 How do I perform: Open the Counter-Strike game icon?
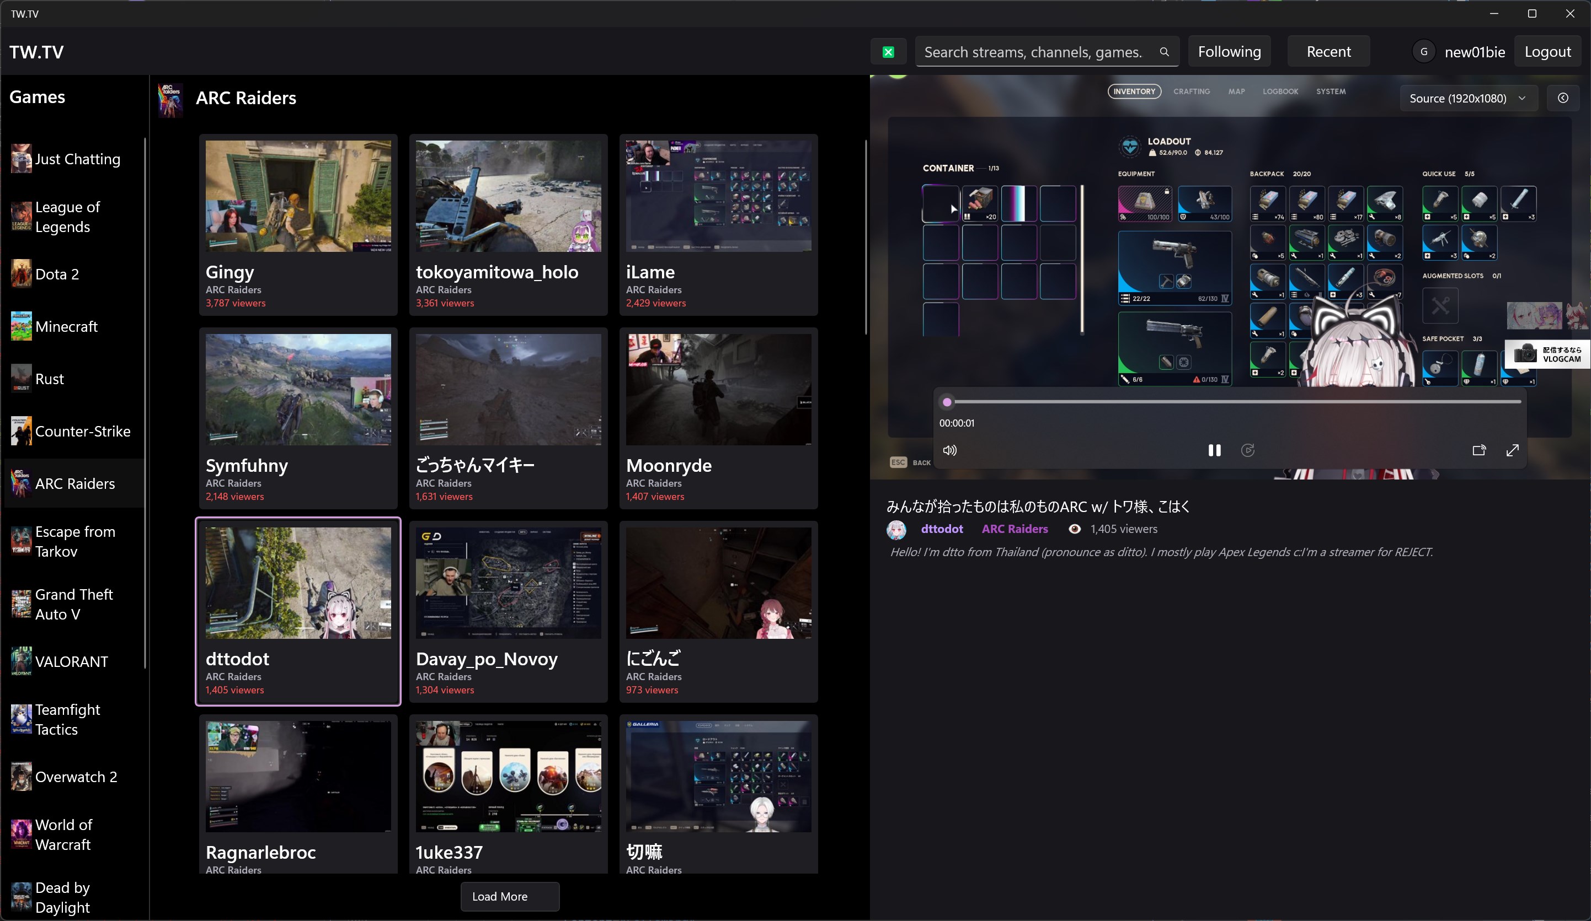tap(21, 431)
